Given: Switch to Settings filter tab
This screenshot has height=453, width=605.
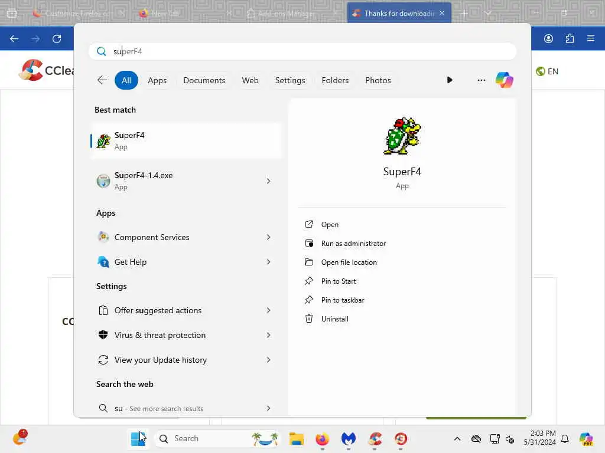Looking at the screenshot, I should click(x=290, y=80).
